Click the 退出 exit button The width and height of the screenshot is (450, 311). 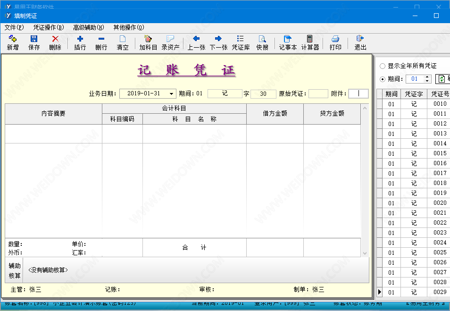tap(360, 42)
